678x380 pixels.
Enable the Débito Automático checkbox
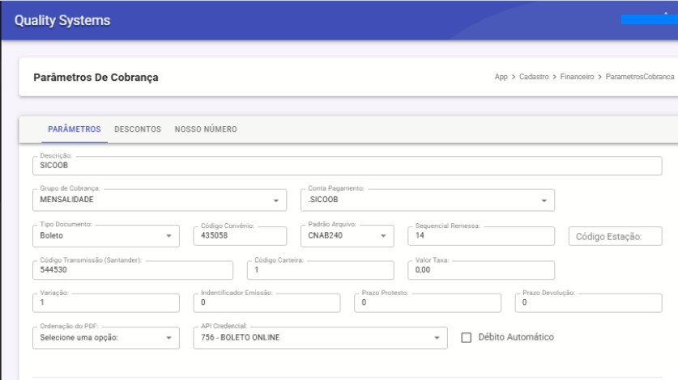point(466,337)
